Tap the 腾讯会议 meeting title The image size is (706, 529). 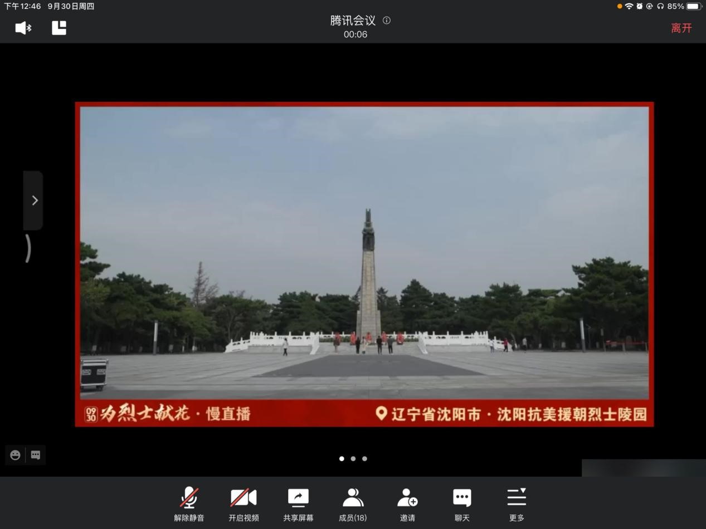(x=353, y=21)
